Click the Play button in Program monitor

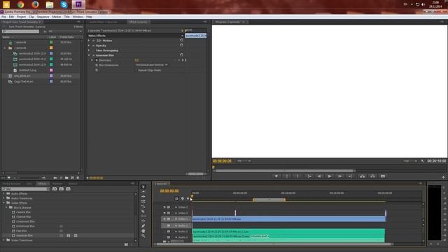pos(330,176)
